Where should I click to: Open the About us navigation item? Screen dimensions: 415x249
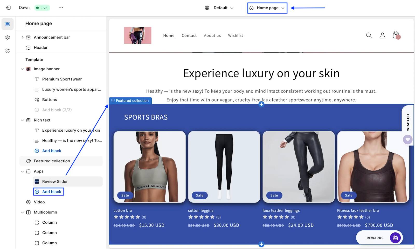click(x=212, y=35)
